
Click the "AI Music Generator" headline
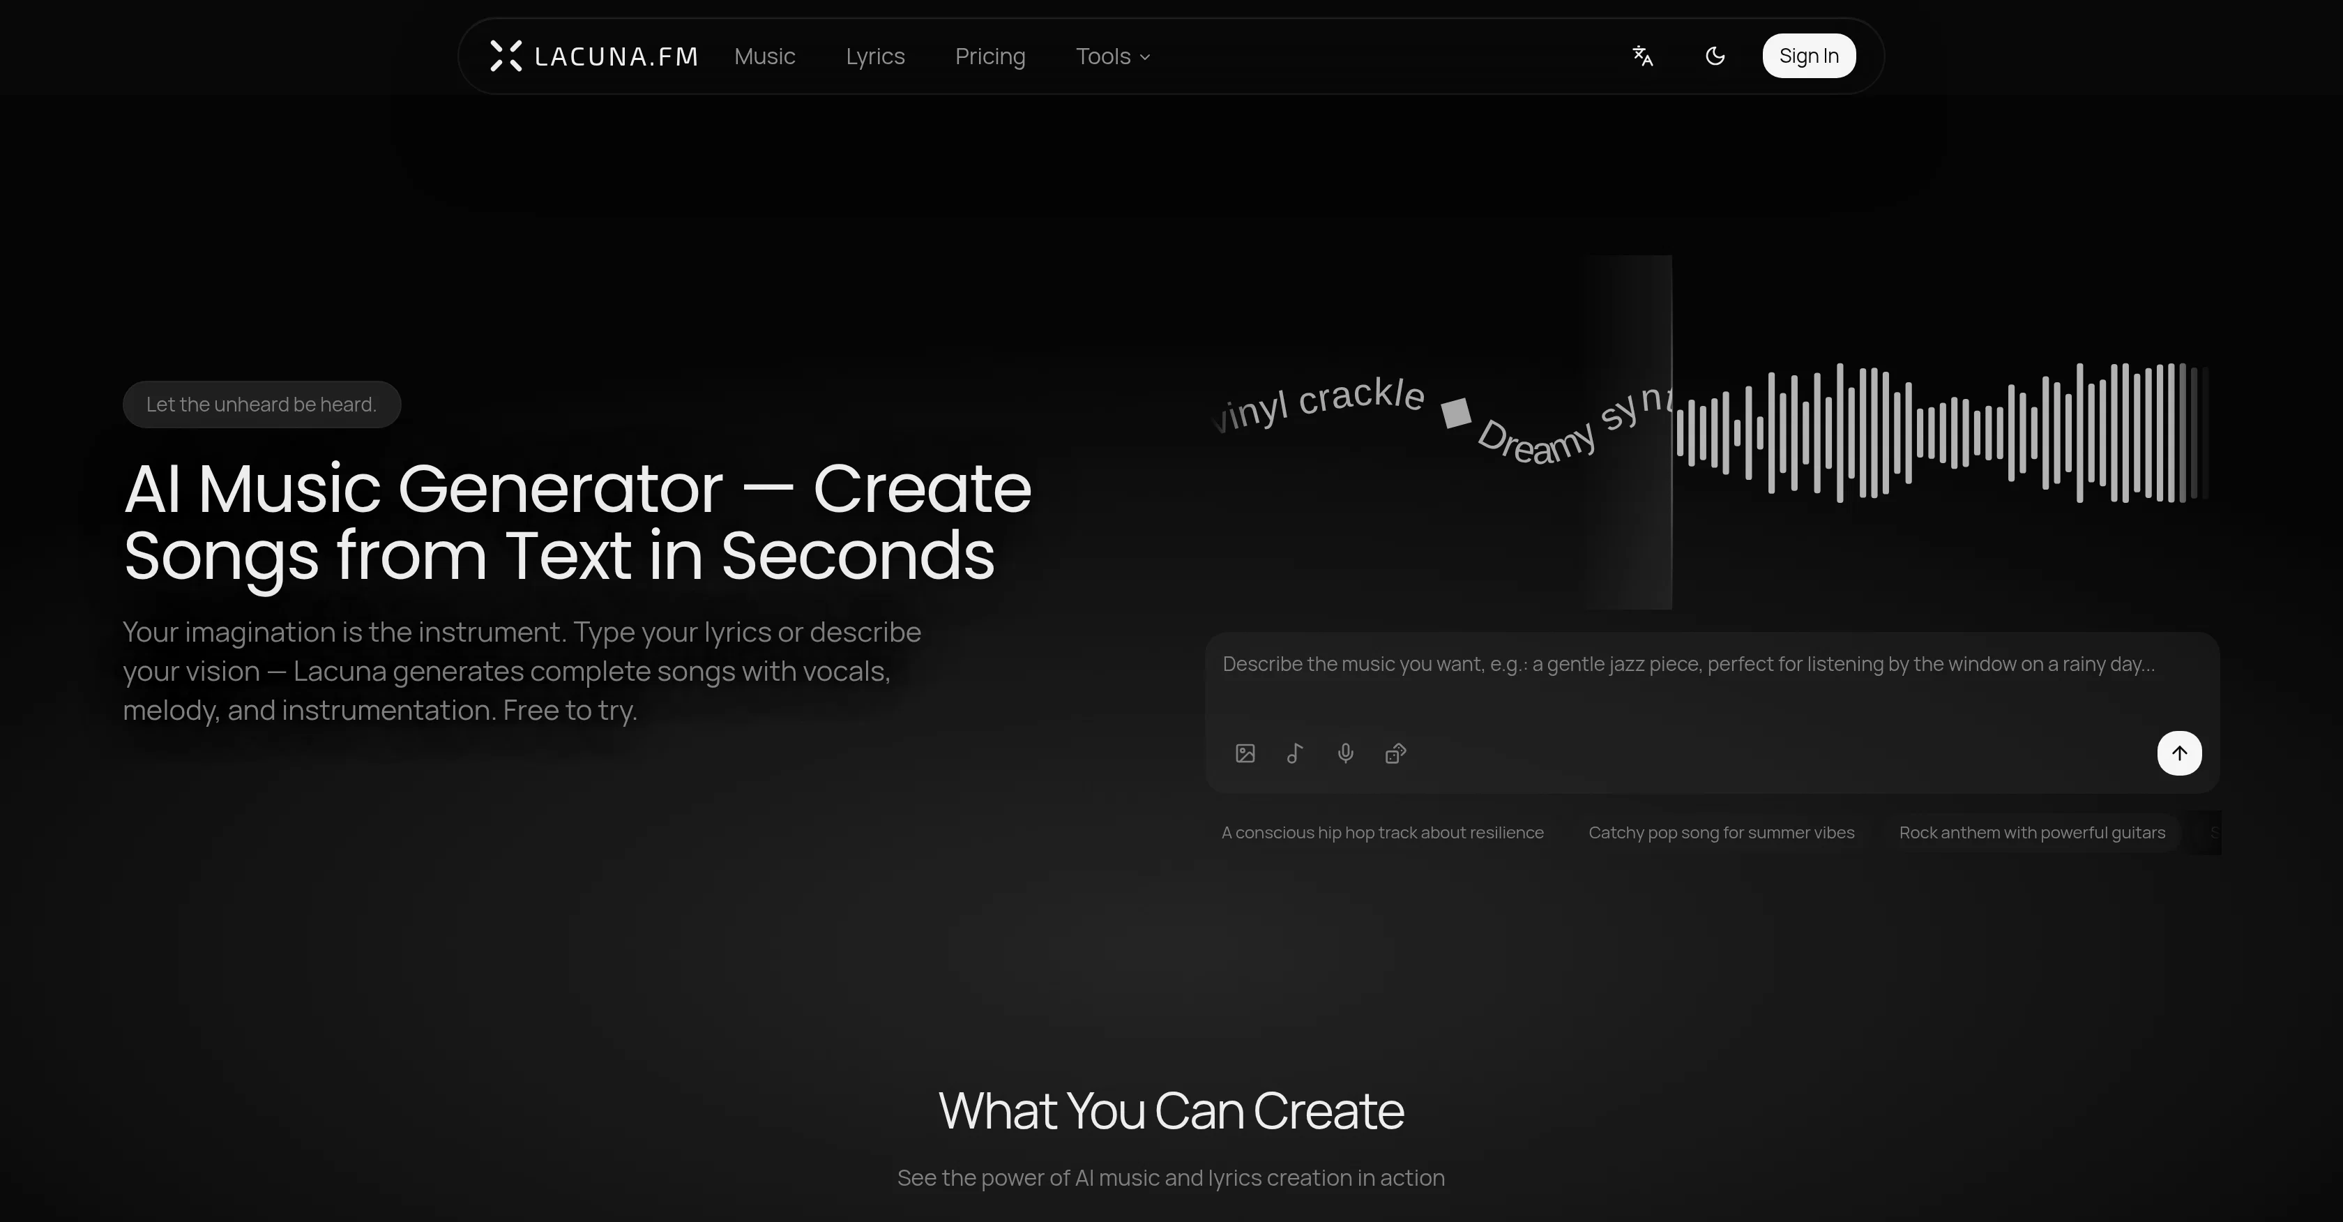click(577, 522)
